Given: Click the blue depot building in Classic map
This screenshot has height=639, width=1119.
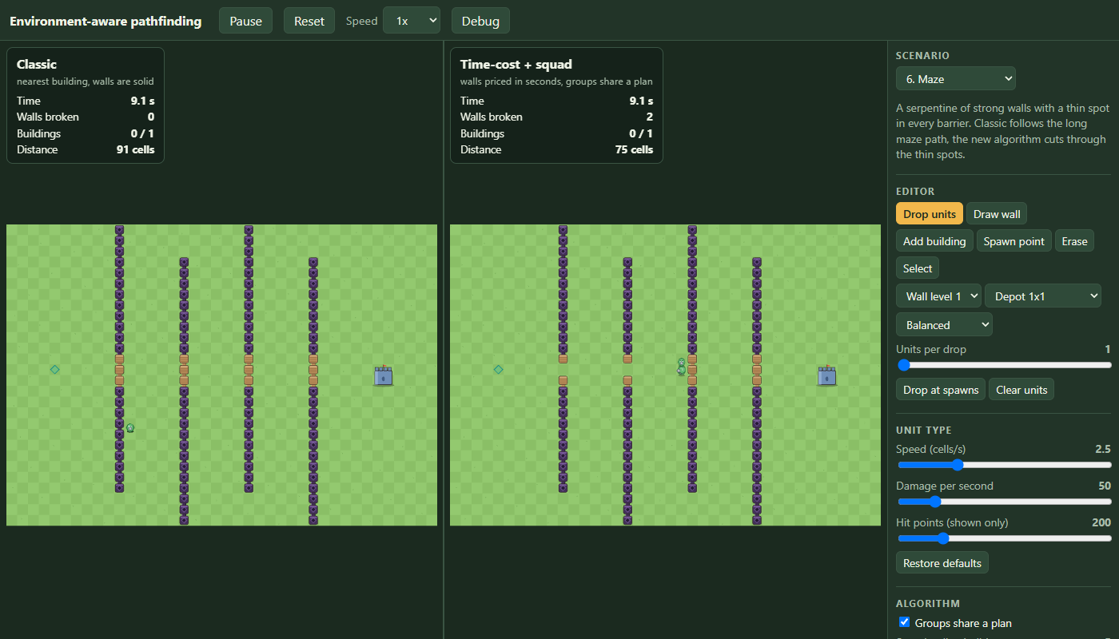Looking at the screenshot, I should [384, 375].
